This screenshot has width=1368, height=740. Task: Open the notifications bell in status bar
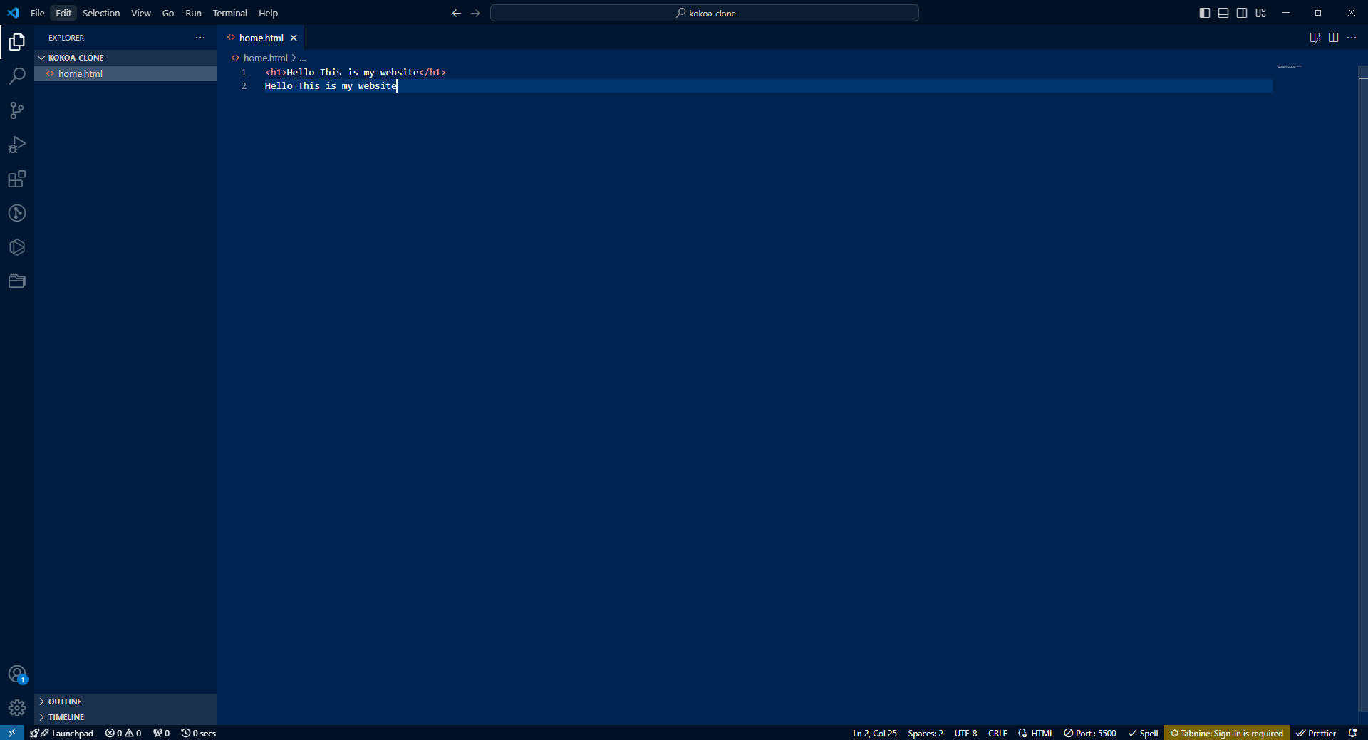pos(1352,733)
